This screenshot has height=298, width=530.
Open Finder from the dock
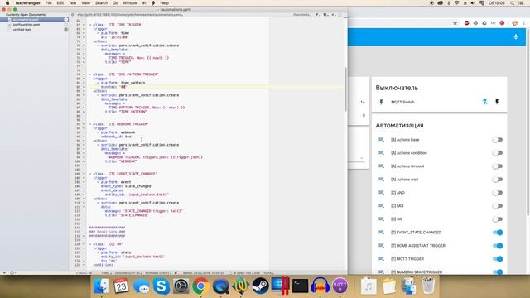point(101,286)
